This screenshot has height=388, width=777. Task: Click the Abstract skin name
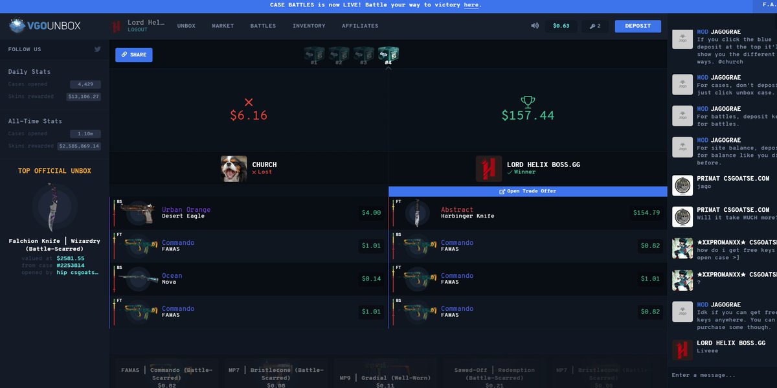point(457,210)
